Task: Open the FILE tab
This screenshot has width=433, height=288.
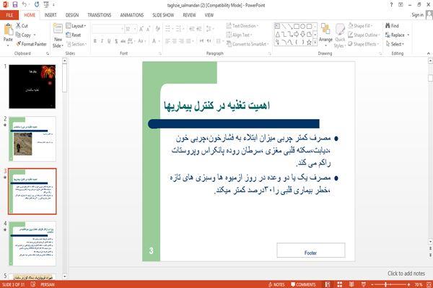Action: click(9, 15)
